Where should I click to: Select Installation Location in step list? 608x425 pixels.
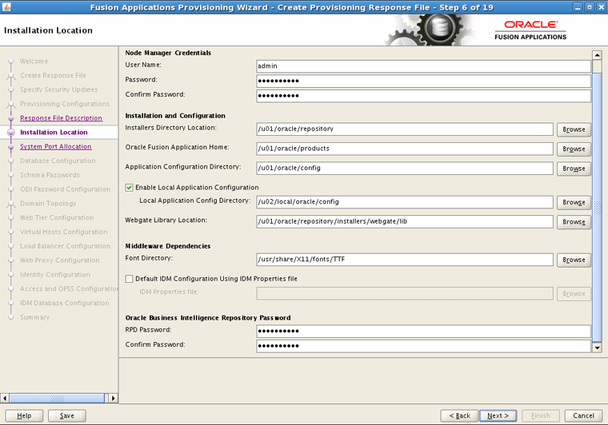[x=54, y=133]
